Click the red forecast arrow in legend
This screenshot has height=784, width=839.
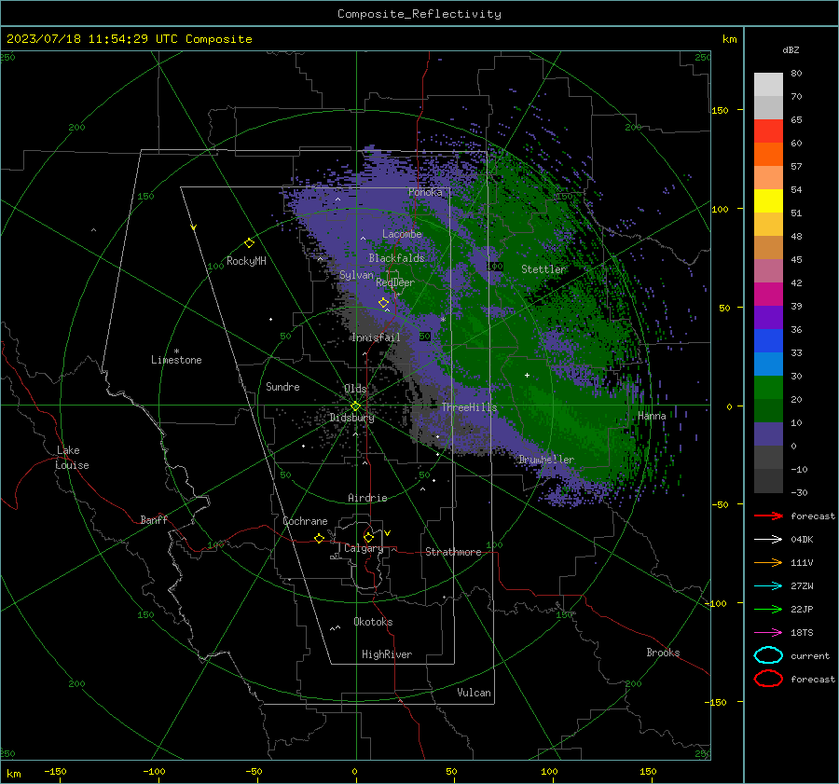click(x=768, y=516)
